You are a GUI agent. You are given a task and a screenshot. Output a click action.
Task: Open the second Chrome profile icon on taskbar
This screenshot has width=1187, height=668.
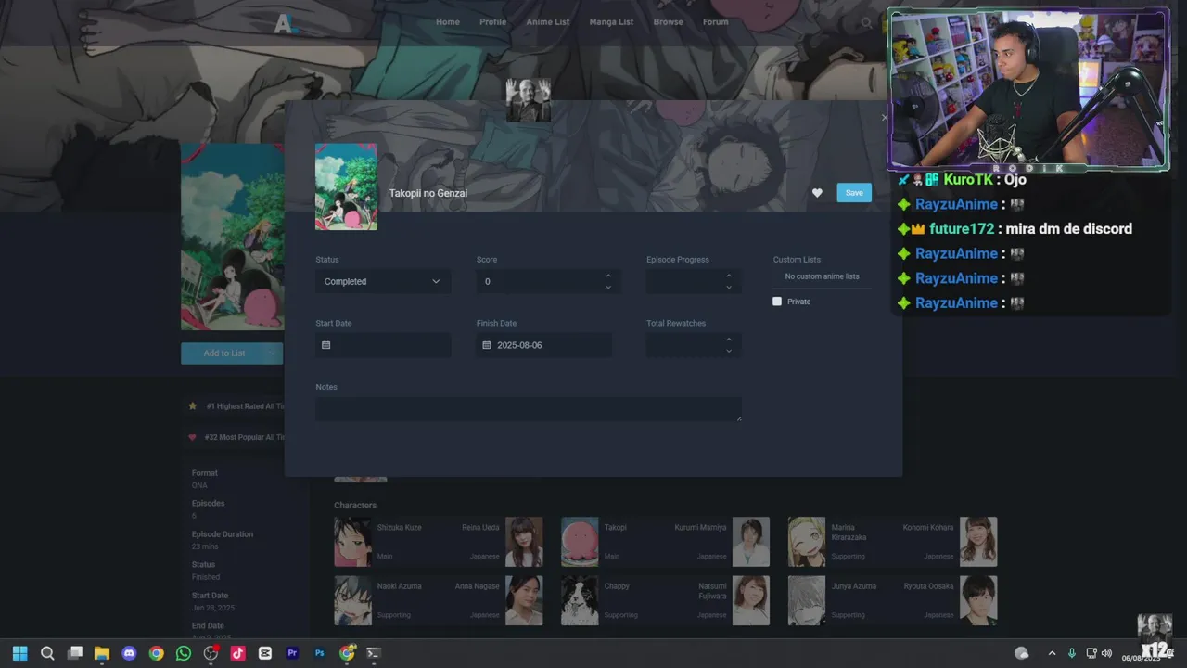click(x=347, y=653)
